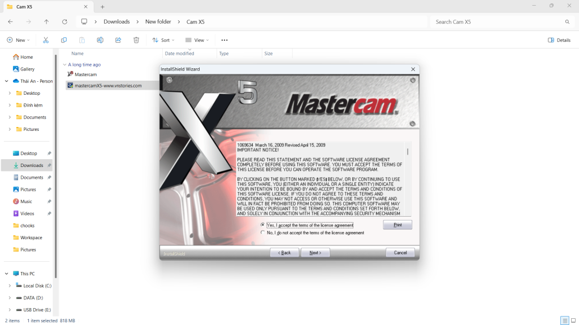The image size is (579, 325).
Task: Click the search magnifier icon
Action: 567,22
